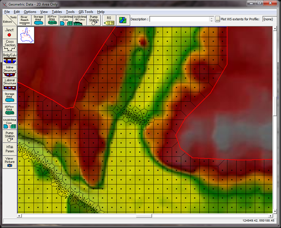Open the Inline Structure editor
Viewport: 281px width, 228px height.
point(9,71)
